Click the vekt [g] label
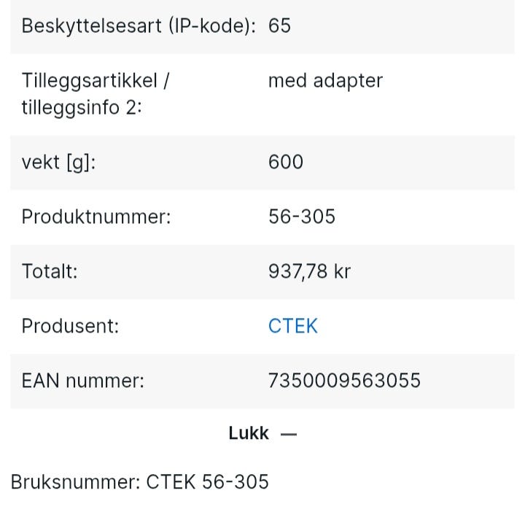 click(x=58, y=163)
